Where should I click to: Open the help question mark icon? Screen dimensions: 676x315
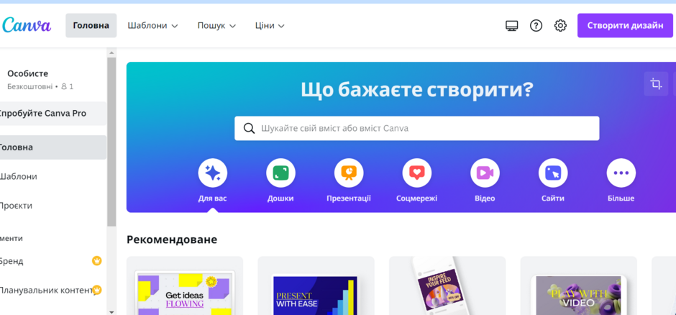[x=536, y=26]
